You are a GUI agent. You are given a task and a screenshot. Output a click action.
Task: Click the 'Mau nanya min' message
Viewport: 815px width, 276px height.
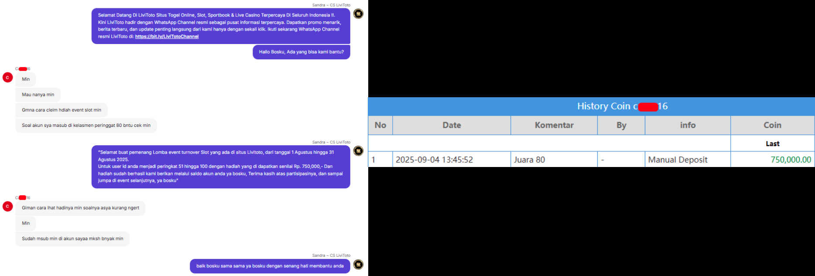38,95
